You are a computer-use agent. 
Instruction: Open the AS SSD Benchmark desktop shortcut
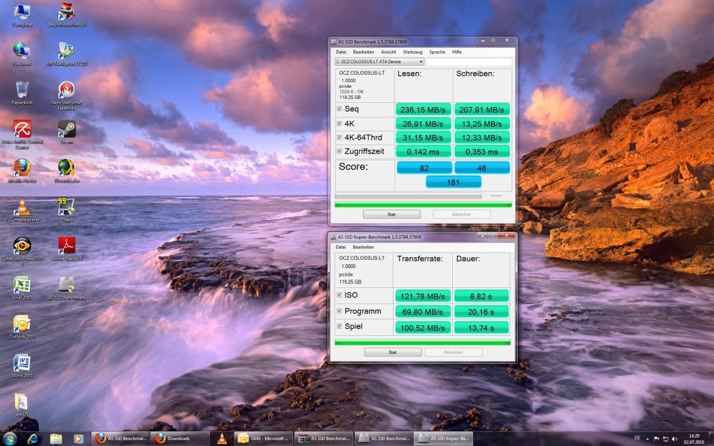click(67, 289)
